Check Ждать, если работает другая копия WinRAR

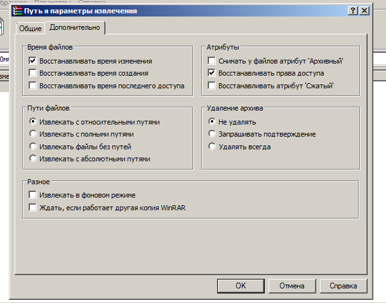(x=33, y=207)
